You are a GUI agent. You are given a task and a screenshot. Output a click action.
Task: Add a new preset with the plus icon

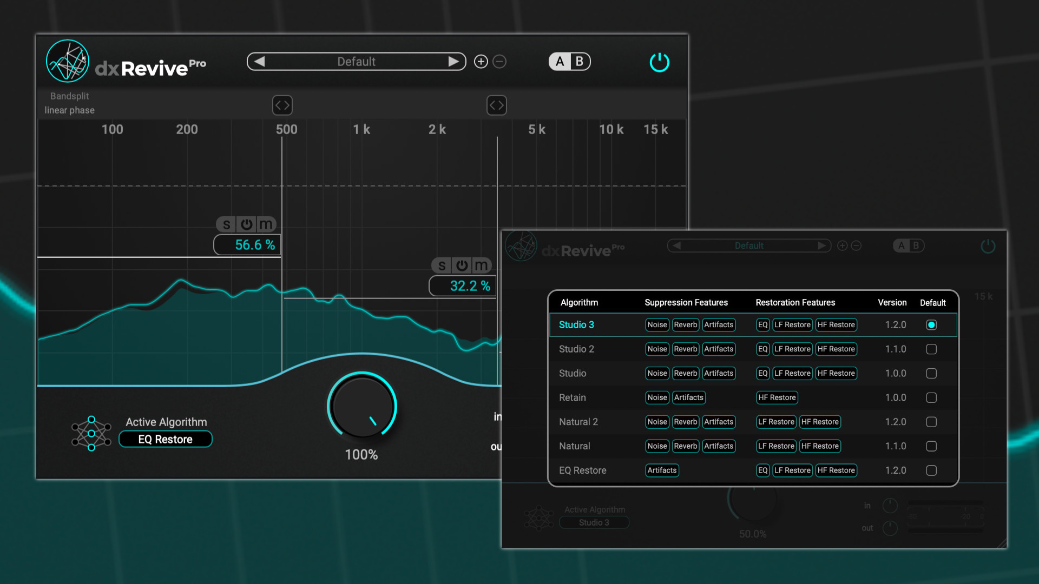point(481,61)
